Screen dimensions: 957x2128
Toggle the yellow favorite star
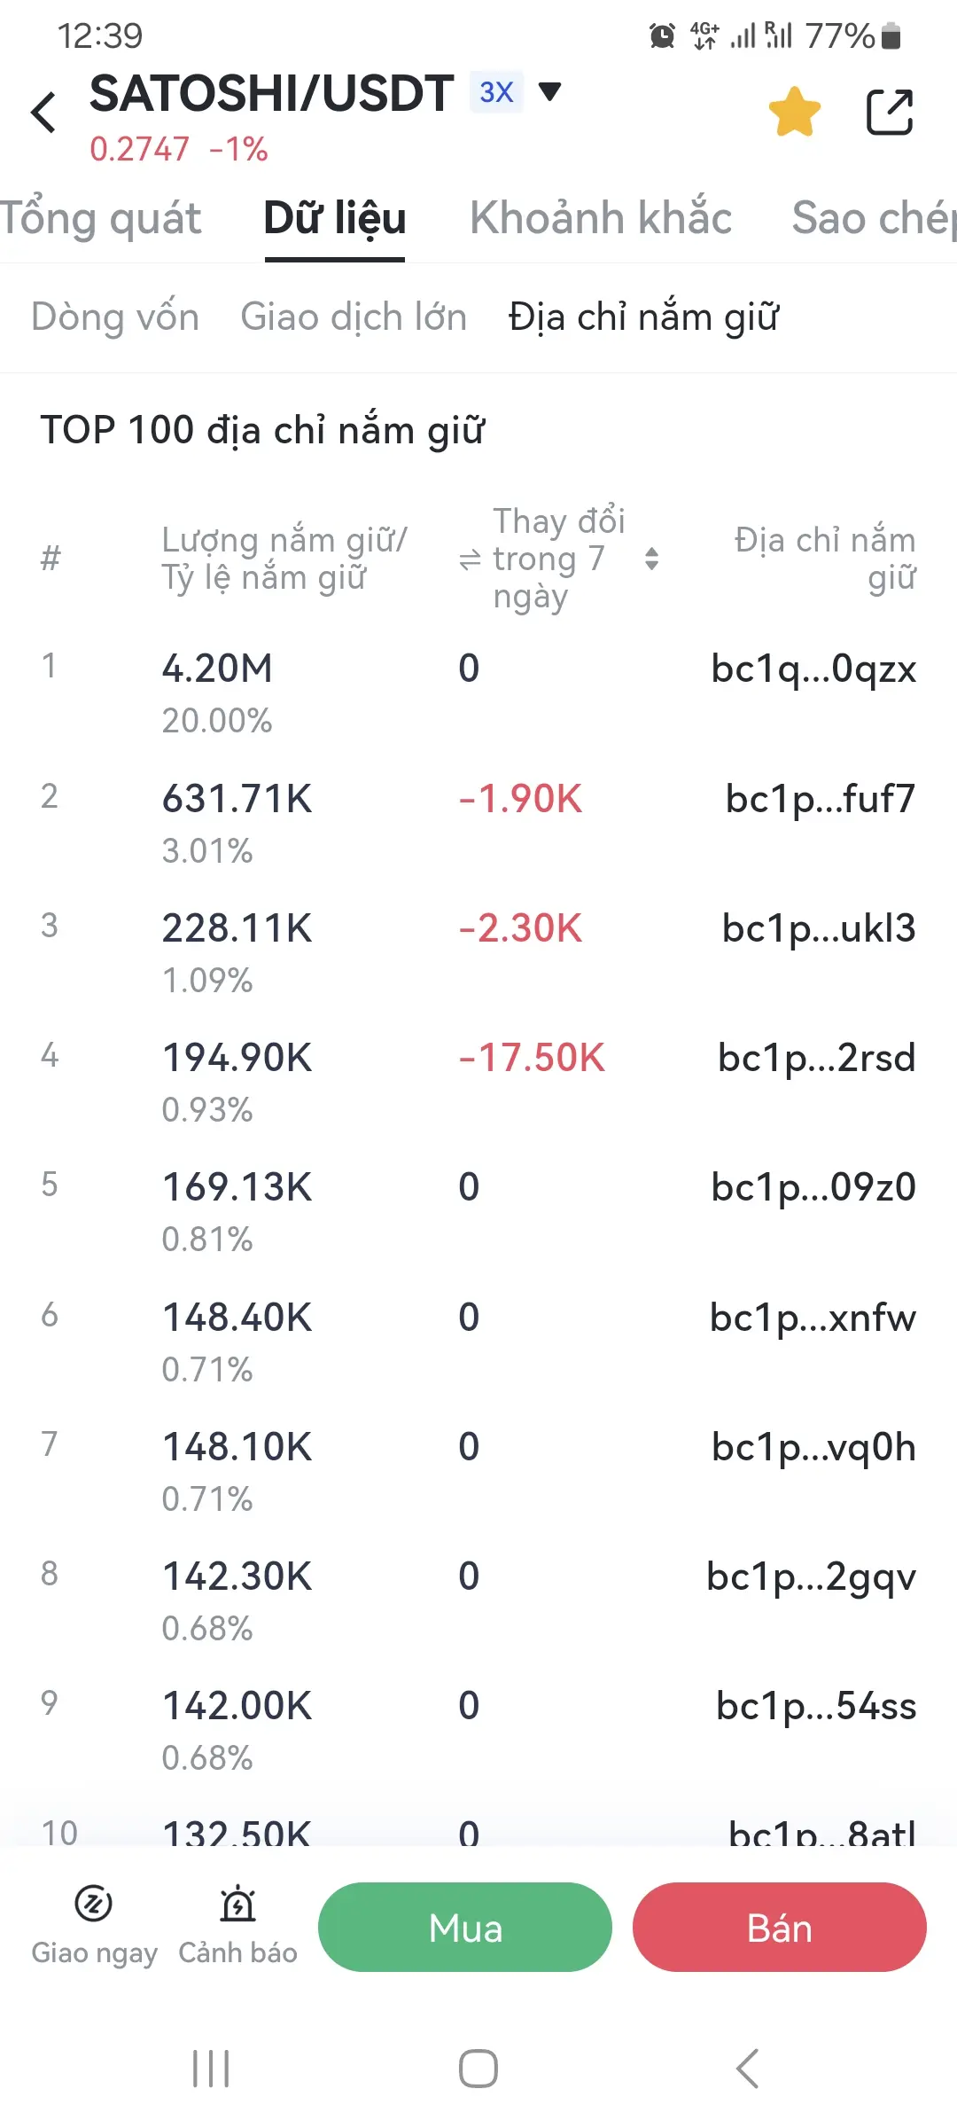click(794, 112)
